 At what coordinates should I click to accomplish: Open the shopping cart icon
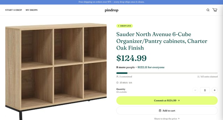tap(215, 10)
